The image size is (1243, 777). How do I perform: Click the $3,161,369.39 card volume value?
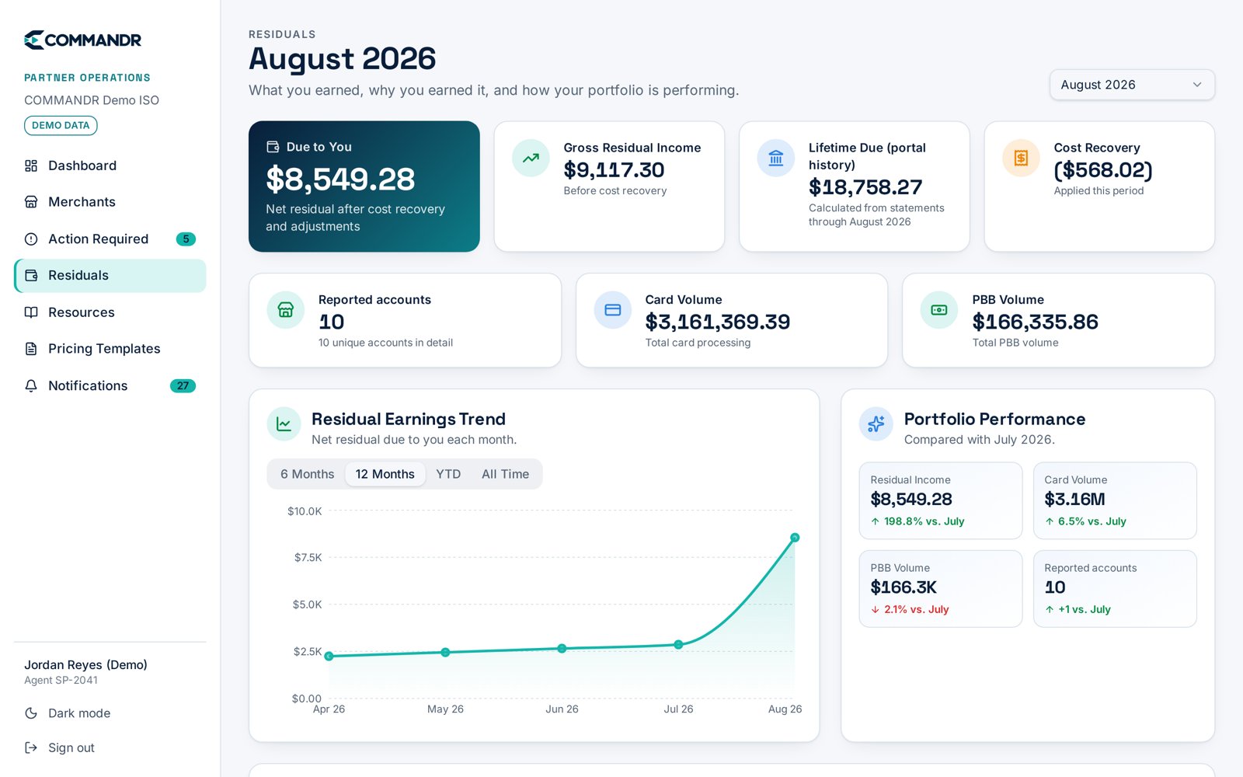(x=718, y=322)
